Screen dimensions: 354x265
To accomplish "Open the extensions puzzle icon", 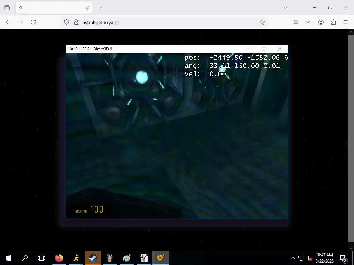I will (333, 22).
